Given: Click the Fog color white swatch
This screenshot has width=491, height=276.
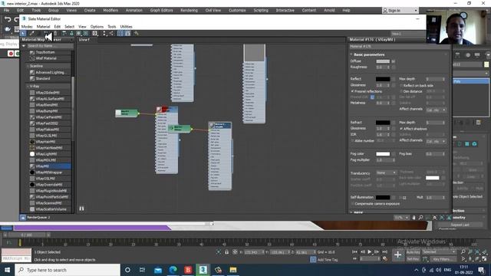Looking at the screenshot, I should (x=383, y=153).
